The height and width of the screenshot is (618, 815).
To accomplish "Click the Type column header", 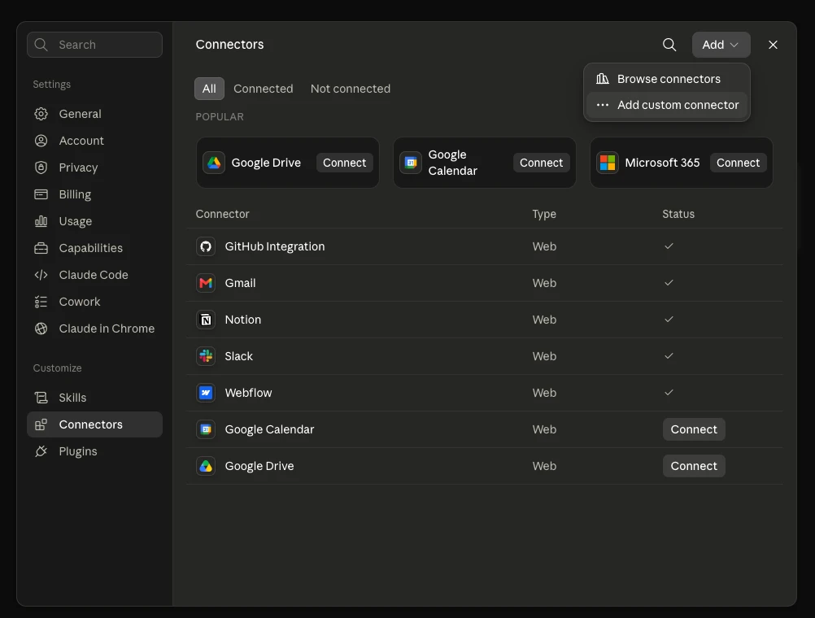I will (x=544, y=214).
